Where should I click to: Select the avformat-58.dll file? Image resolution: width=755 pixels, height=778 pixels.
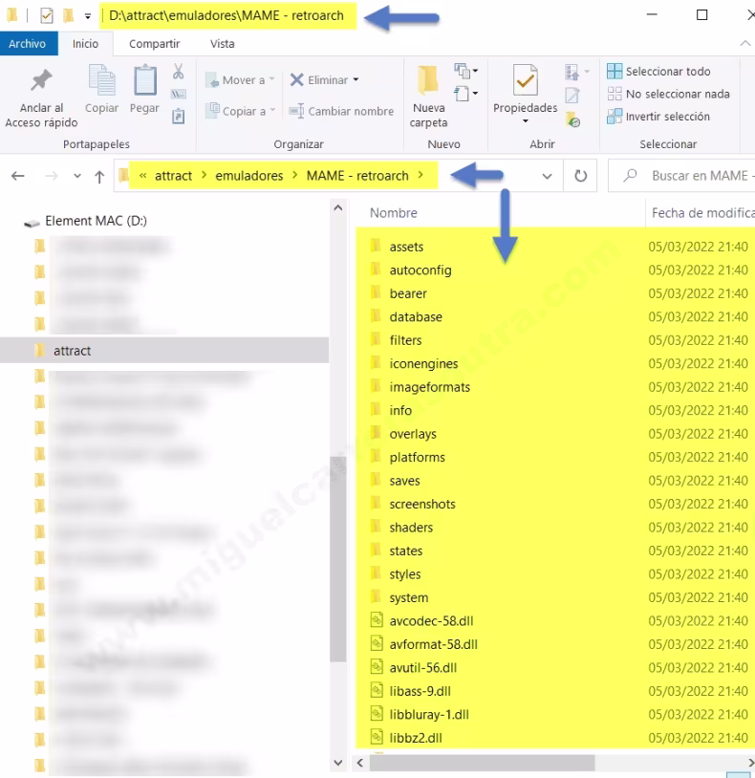coord(555,644)
